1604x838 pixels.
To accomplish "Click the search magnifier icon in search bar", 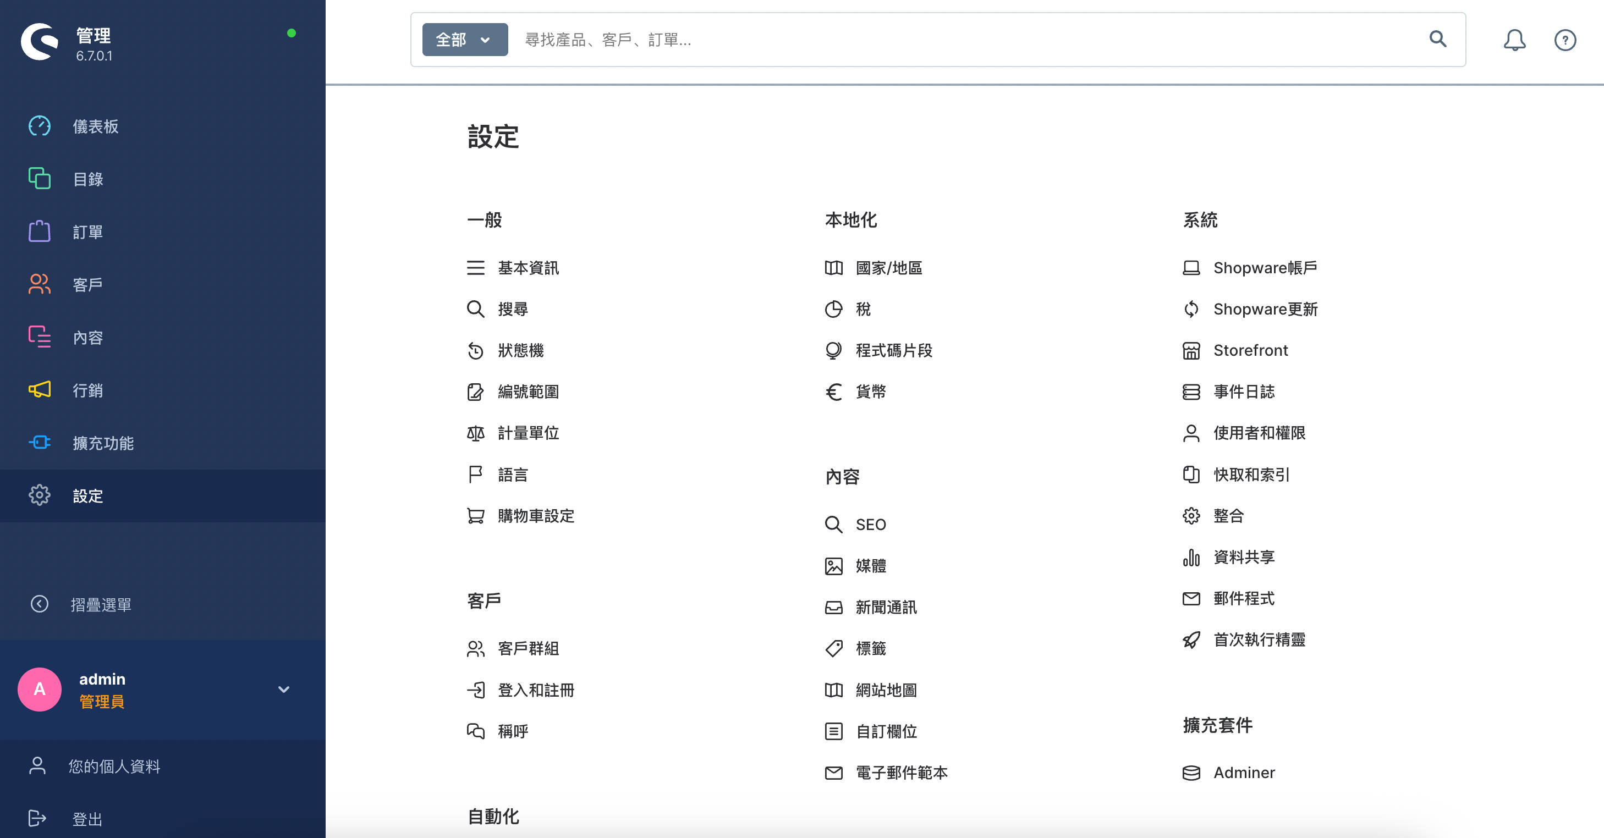I will [1438, 39].
